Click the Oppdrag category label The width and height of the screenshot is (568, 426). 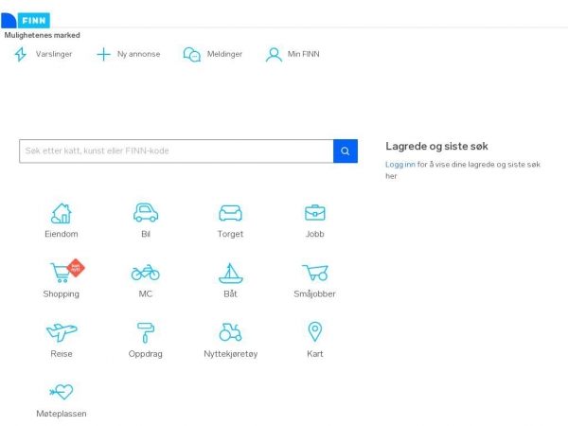point(146,354)
